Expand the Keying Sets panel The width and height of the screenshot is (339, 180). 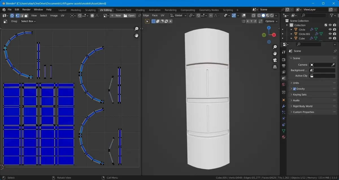(x=313, y=95)
